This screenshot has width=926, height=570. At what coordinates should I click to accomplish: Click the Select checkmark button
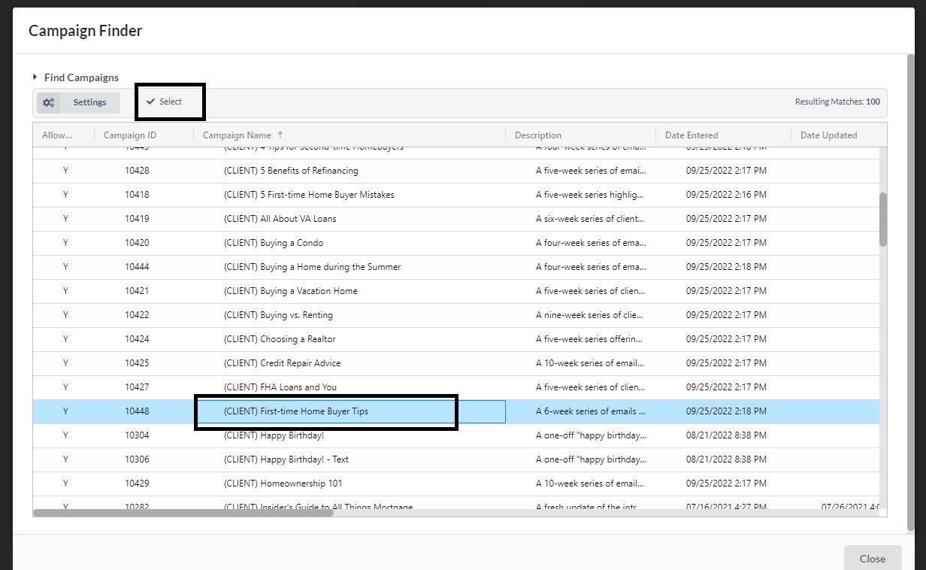pyautogui.click(x=165, y=102)
